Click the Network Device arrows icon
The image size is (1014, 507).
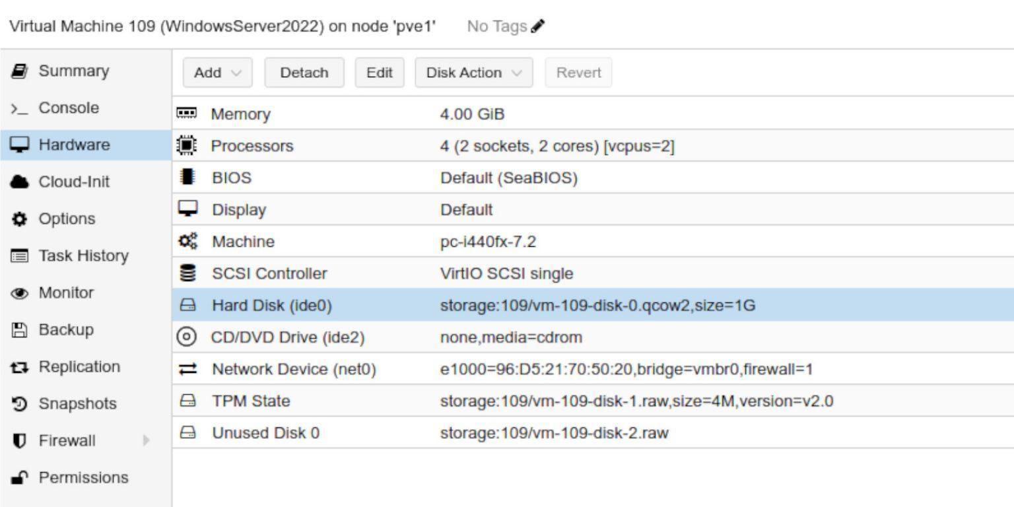(x=187, y=370)
